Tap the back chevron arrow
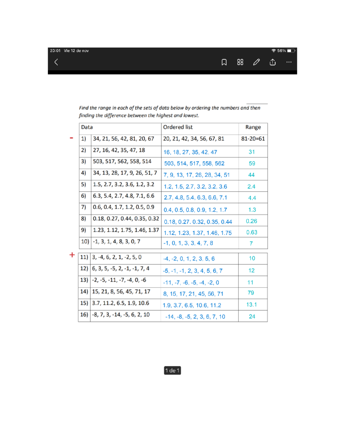The image size is (345, 447). [56, 62]
